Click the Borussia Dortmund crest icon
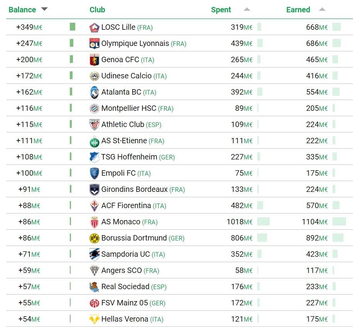The height and width of the screenshot is (327, 353). [x=94, y=238]
